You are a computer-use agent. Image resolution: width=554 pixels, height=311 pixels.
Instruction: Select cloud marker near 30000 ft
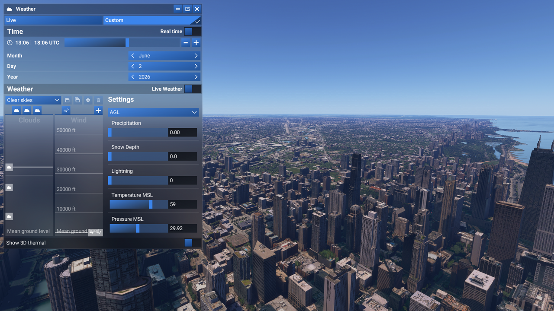(9, 167)
